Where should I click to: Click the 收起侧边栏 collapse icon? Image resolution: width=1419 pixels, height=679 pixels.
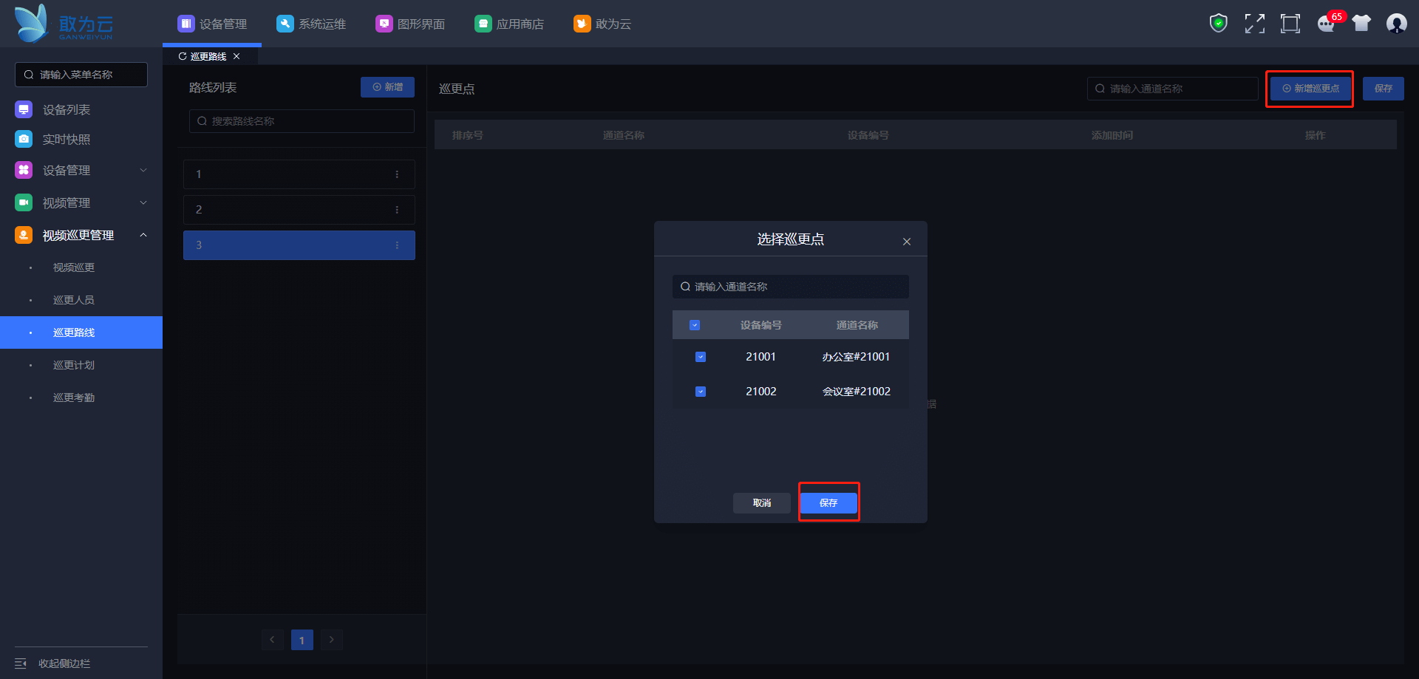[x=21, y=663]
